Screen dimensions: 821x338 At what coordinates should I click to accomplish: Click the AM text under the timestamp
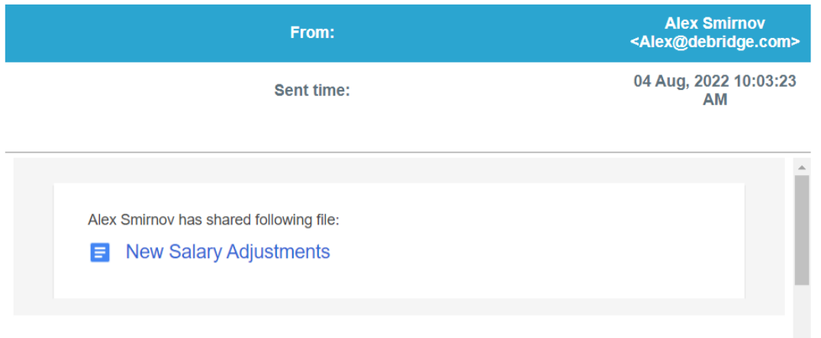pos(715,99)
